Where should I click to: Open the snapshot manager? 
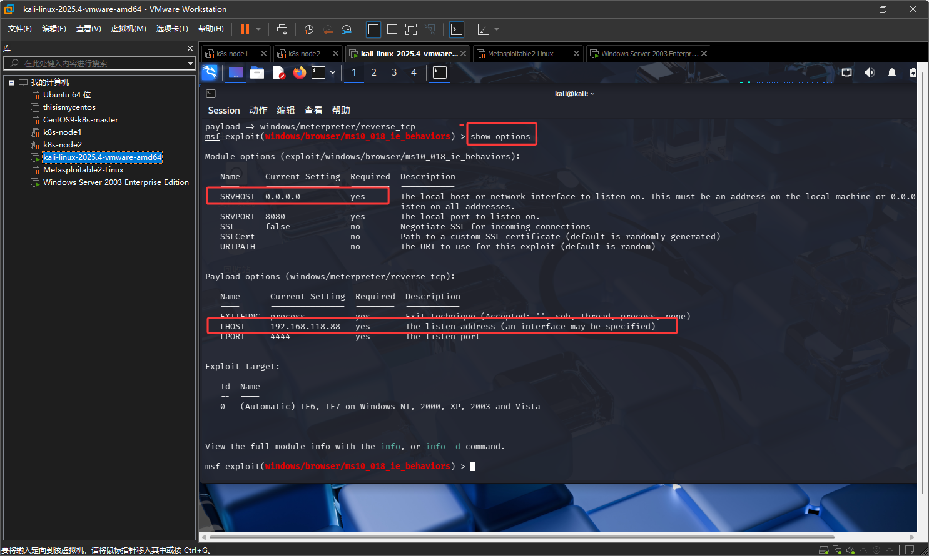point(347,29)
